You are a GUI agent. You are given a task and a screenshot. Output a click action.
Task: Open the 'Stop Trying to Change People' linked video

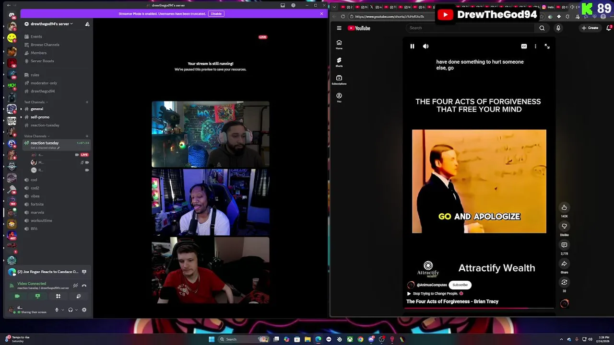tap(435, 294)
